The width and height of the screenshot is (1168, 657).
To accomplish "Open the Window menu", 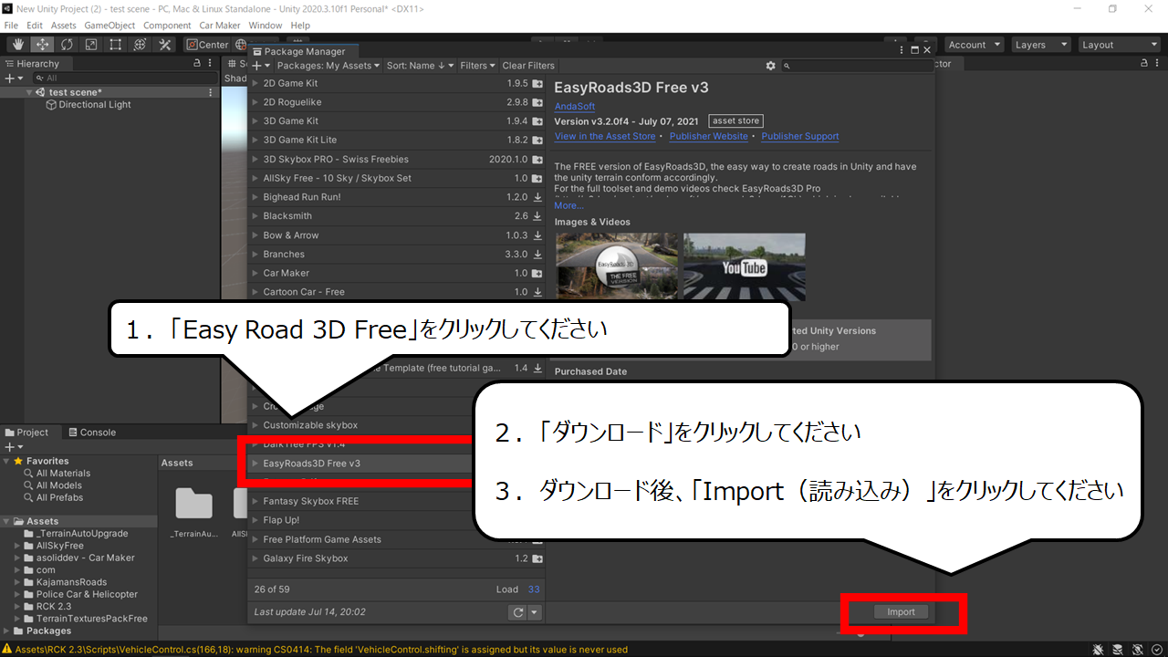I will 266,26.
